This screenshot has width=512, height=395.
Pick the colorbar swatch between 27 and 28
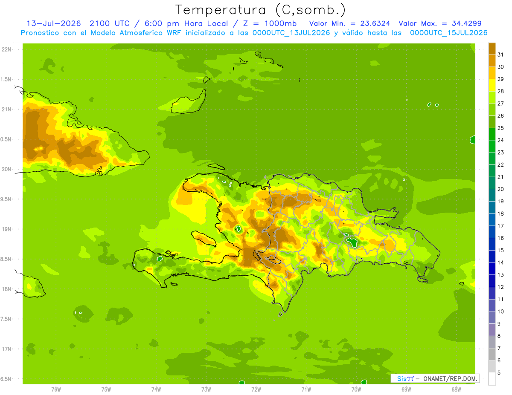(x=492, y=98)
